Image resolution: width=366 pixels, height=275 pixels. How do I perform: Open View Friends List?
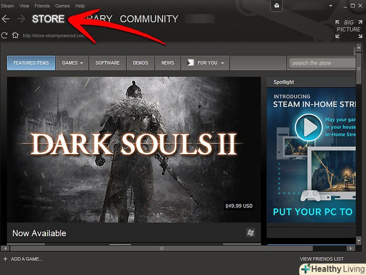[x=322, y=259]
